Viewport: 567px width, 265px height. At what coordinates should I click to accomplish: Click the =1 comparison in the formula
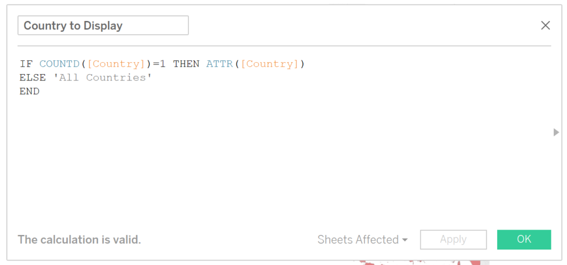pyautogui.click(x=159, y=64)
